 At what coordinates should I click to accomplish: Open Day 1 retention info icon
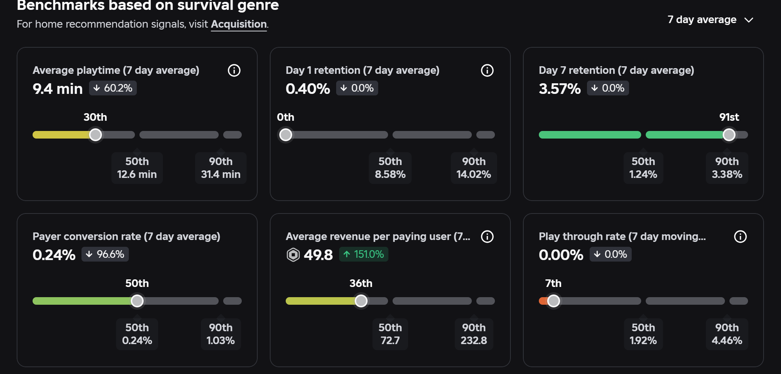[x=487, y=70]
